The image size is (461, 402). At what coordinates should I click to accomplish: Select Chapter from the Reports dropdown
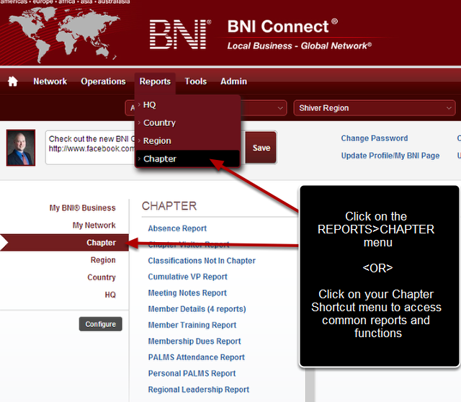click(x=159, y=158)
